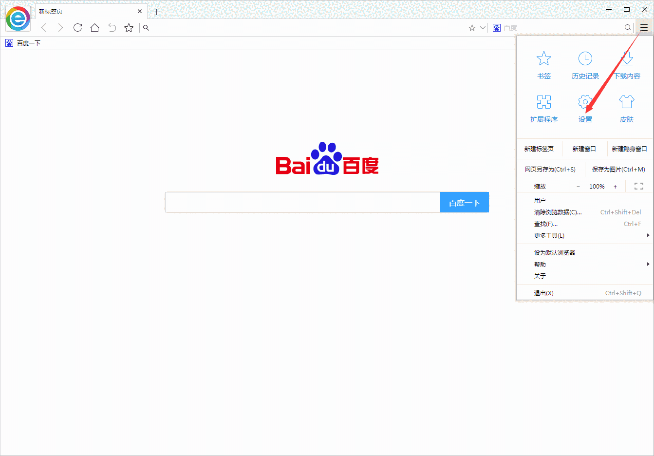Open 历史记录 to view browsing history
The height and width of the screenshot is (456, 654).
[x=585, y=63]
